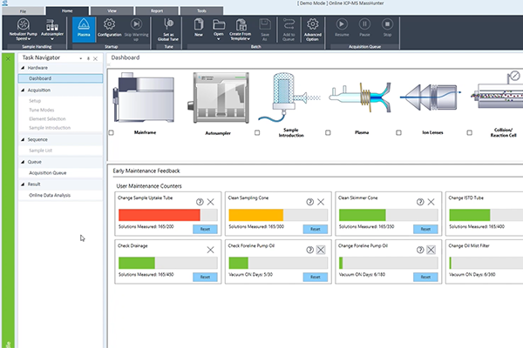Collapse the Result section
Screen dimensions: 523x348
[x=23, y=184]
